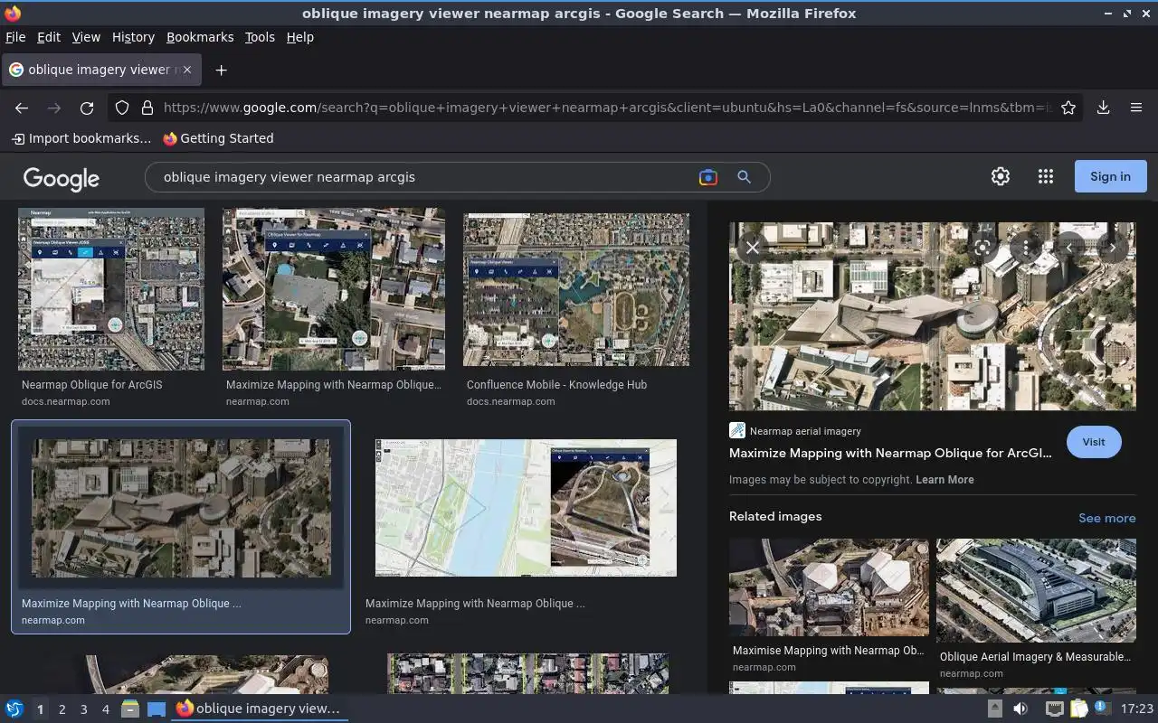Viewport: 1158px width, 723px height.
Task: Reload the current page
Action: pyautogui.click(x=87, y=108)
